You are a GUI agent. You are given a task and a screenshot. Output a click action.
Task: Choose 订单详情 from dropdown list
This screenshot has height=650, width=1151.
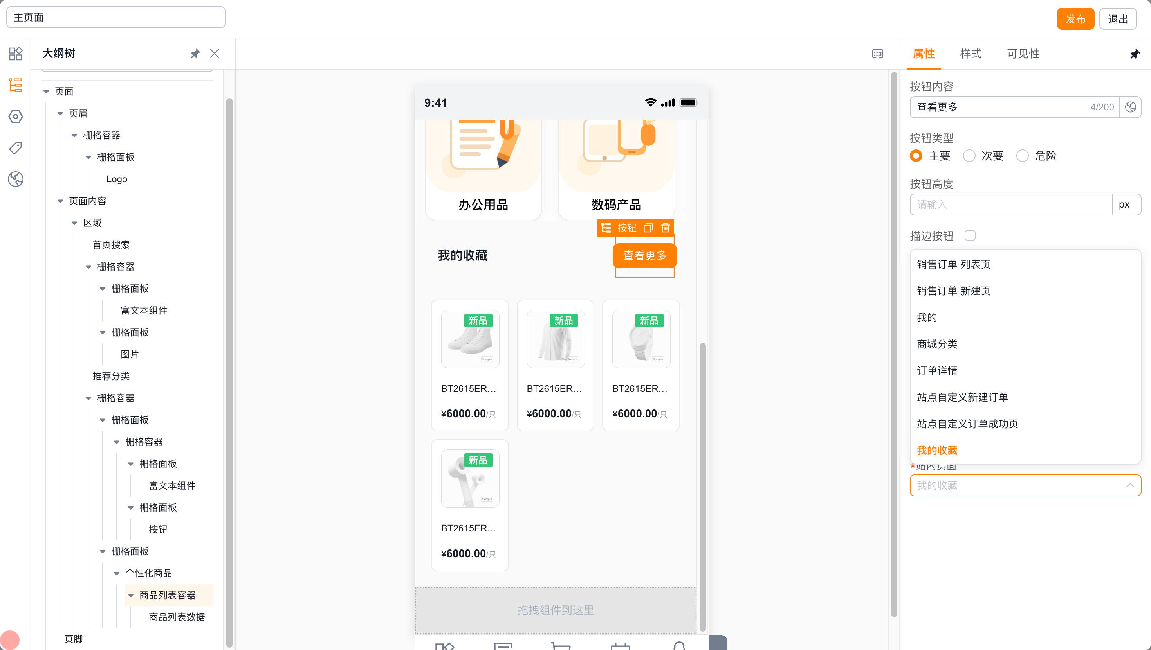(1025, 370)
